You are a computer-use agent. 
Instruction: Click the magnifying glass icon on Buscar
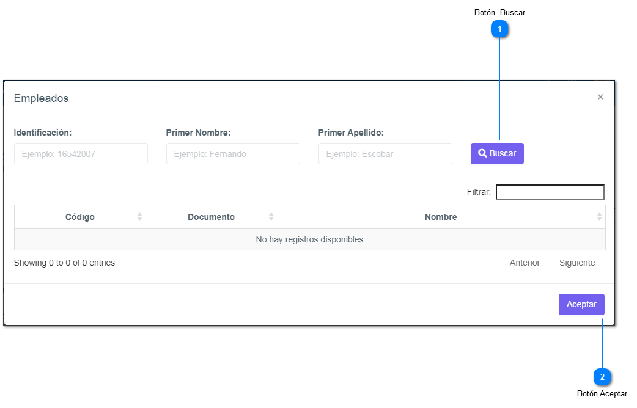click(x=482, y=154)
